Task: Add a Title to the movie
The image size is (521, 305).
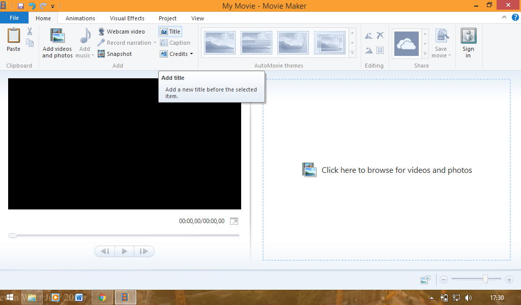Action: point(170,32)
